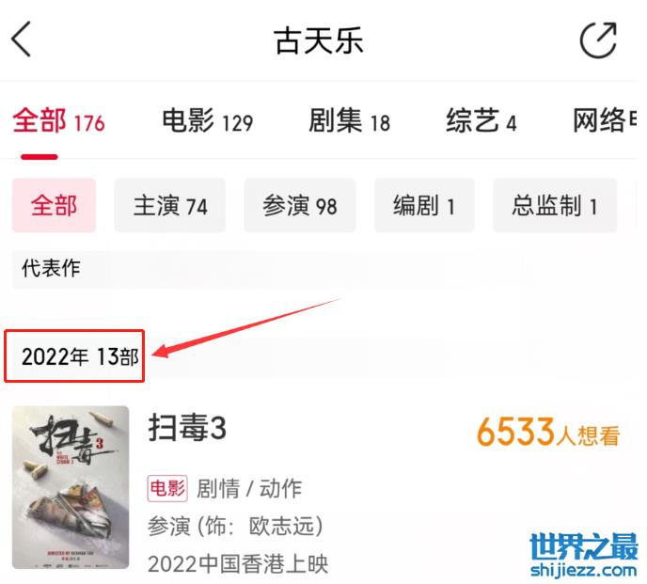The height and width of the screenshot is (584, 647).
Task: Open the 扫毒3 movie poster thumbnail
Action: [71, 487]
